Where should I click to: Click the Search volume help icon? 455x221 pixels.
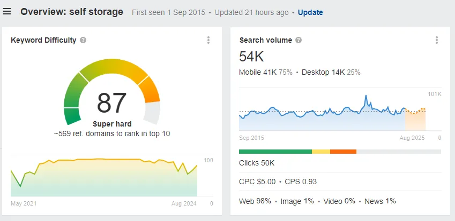(x=299, y=40)
